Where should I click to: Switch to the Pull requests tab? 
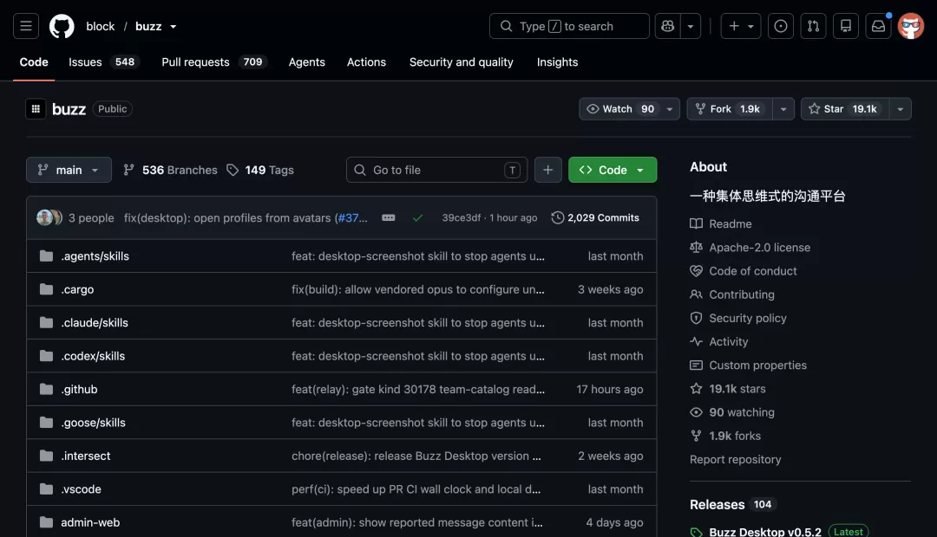pos(214,62)
